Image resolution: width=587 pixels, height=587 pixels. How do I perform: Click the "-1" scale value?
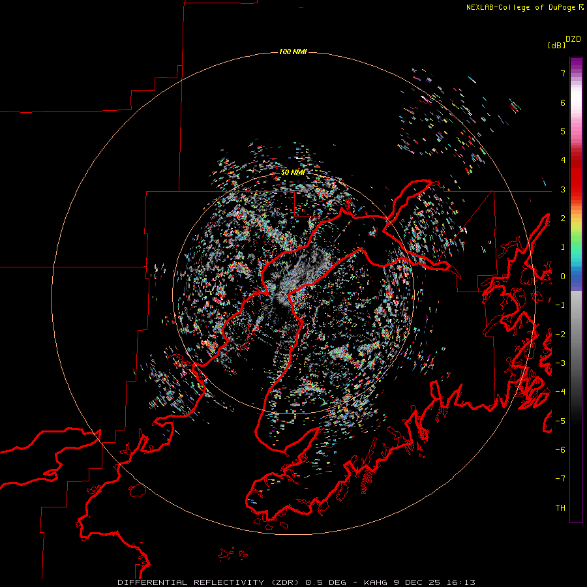tap(560, 305)
